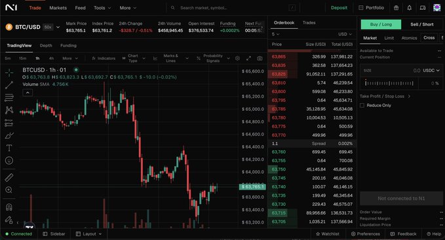Select the 5m timeframe

[8, 58]
